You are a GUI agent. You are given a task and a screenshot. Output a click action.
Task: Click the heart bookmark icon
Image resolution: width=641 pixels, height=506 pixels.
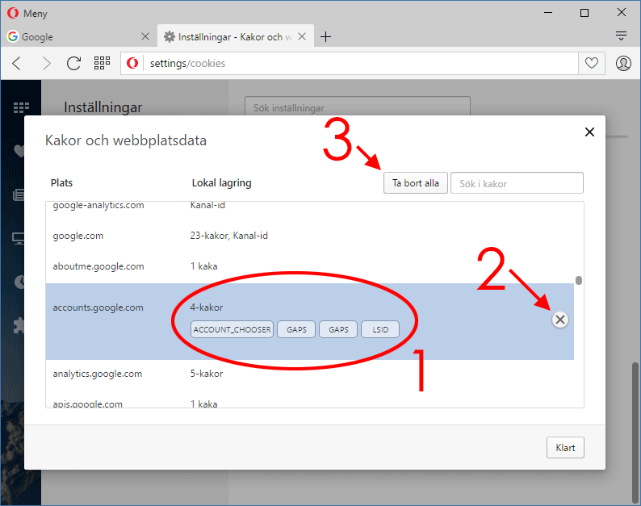coord(592,63)
